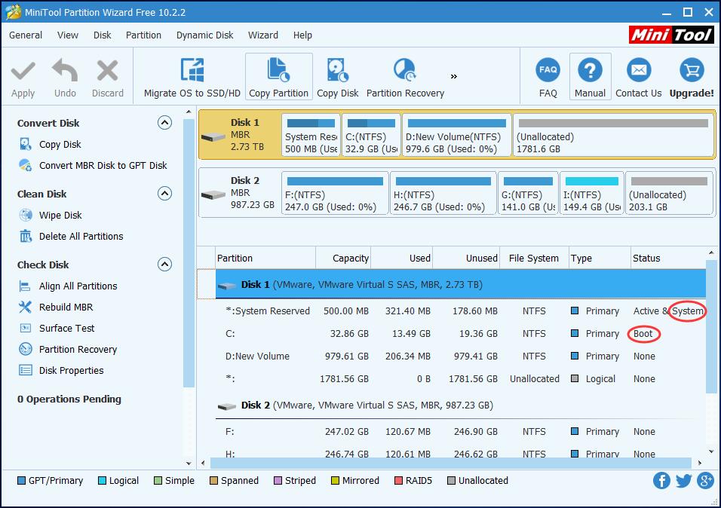Select the Copy Partition toolbar tool
721x508 pixels.
[278, 77]
